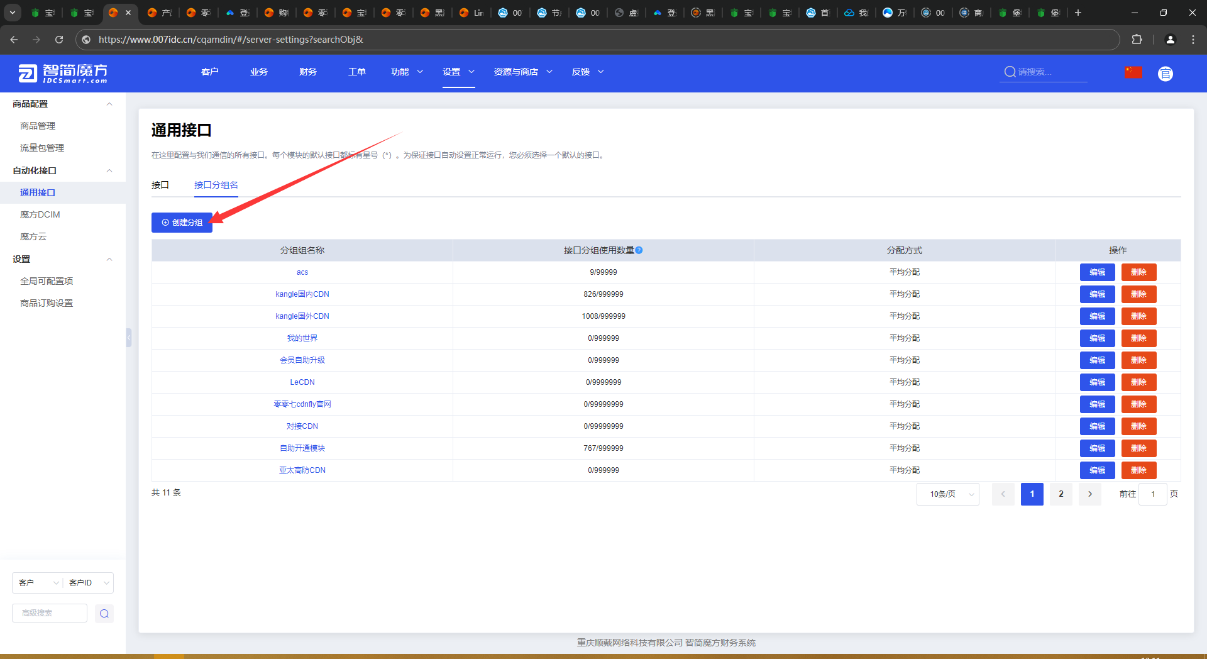Image resolution: width=1207 pixels, height=659 pixels.
Task: Open the 10条/页 page size dropdown
Action: click(x=948, y=494)
